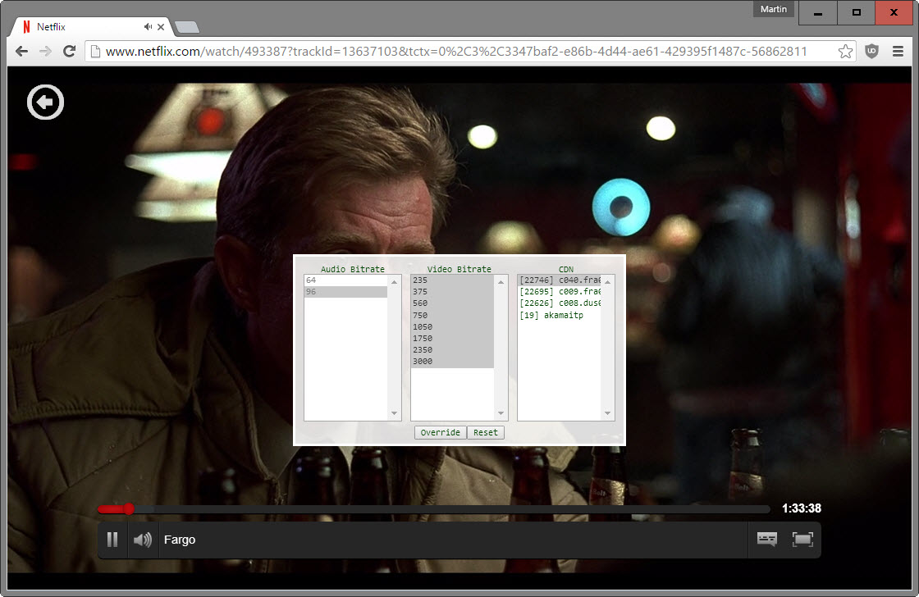919x597 pixels.
Task: Select 235 video bitrate
Action: [452, 280]
